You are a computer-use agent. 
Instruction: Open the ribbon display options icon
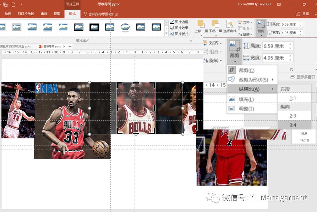[279, 4]
